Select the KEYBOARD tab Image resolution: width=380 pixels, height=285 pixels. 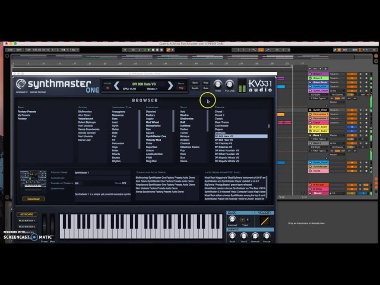click(x=27, y=214)
